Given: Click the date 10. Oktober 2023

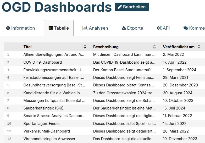Looking at the screenshot, I should tap(178, 101).
